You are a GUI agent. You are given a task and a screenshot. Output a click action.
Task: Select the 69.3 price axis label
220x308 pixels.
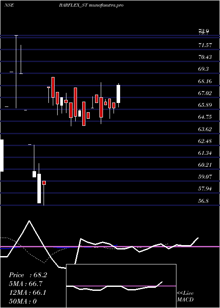tap(204, 69)
